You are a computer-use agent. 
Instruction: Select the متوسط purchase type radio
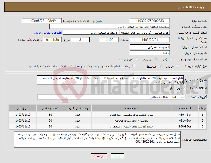[x=160, y=66]
